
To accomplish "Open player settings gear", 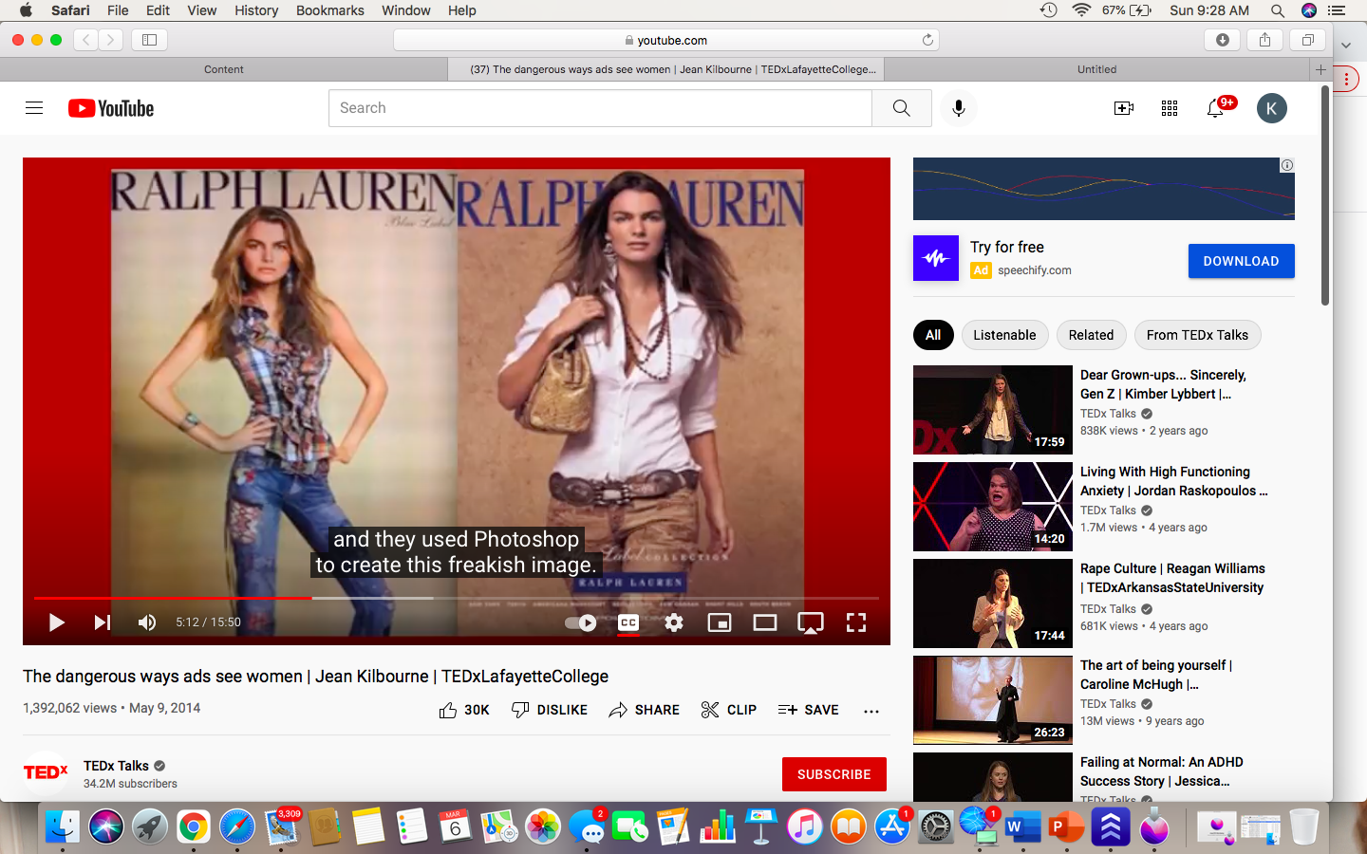I will point(674,622).
